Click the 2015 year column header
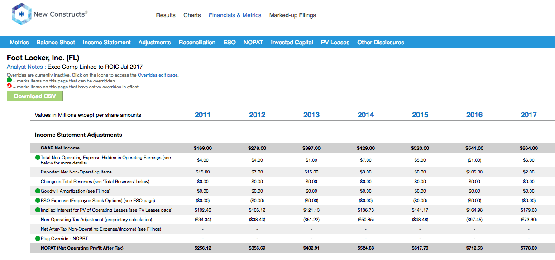The height and width of the screenshot is (260, 555). (420, 115)
